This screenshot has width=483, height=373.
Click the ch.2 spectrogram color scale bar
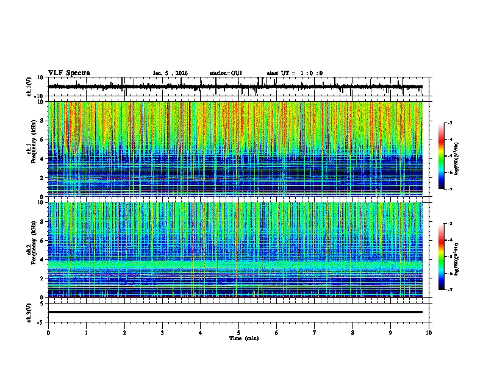pos(442,257)
